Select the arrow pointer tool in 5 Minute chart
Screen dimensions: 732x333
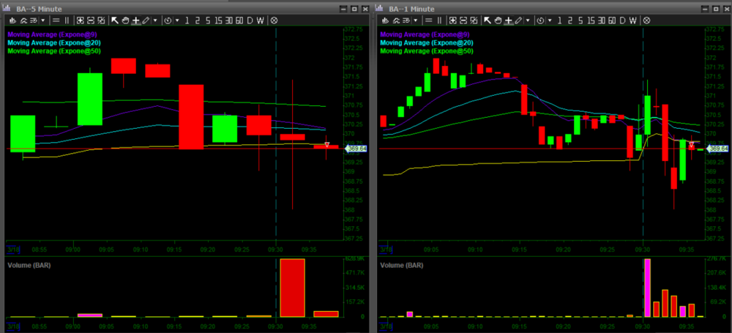[115, 20]
